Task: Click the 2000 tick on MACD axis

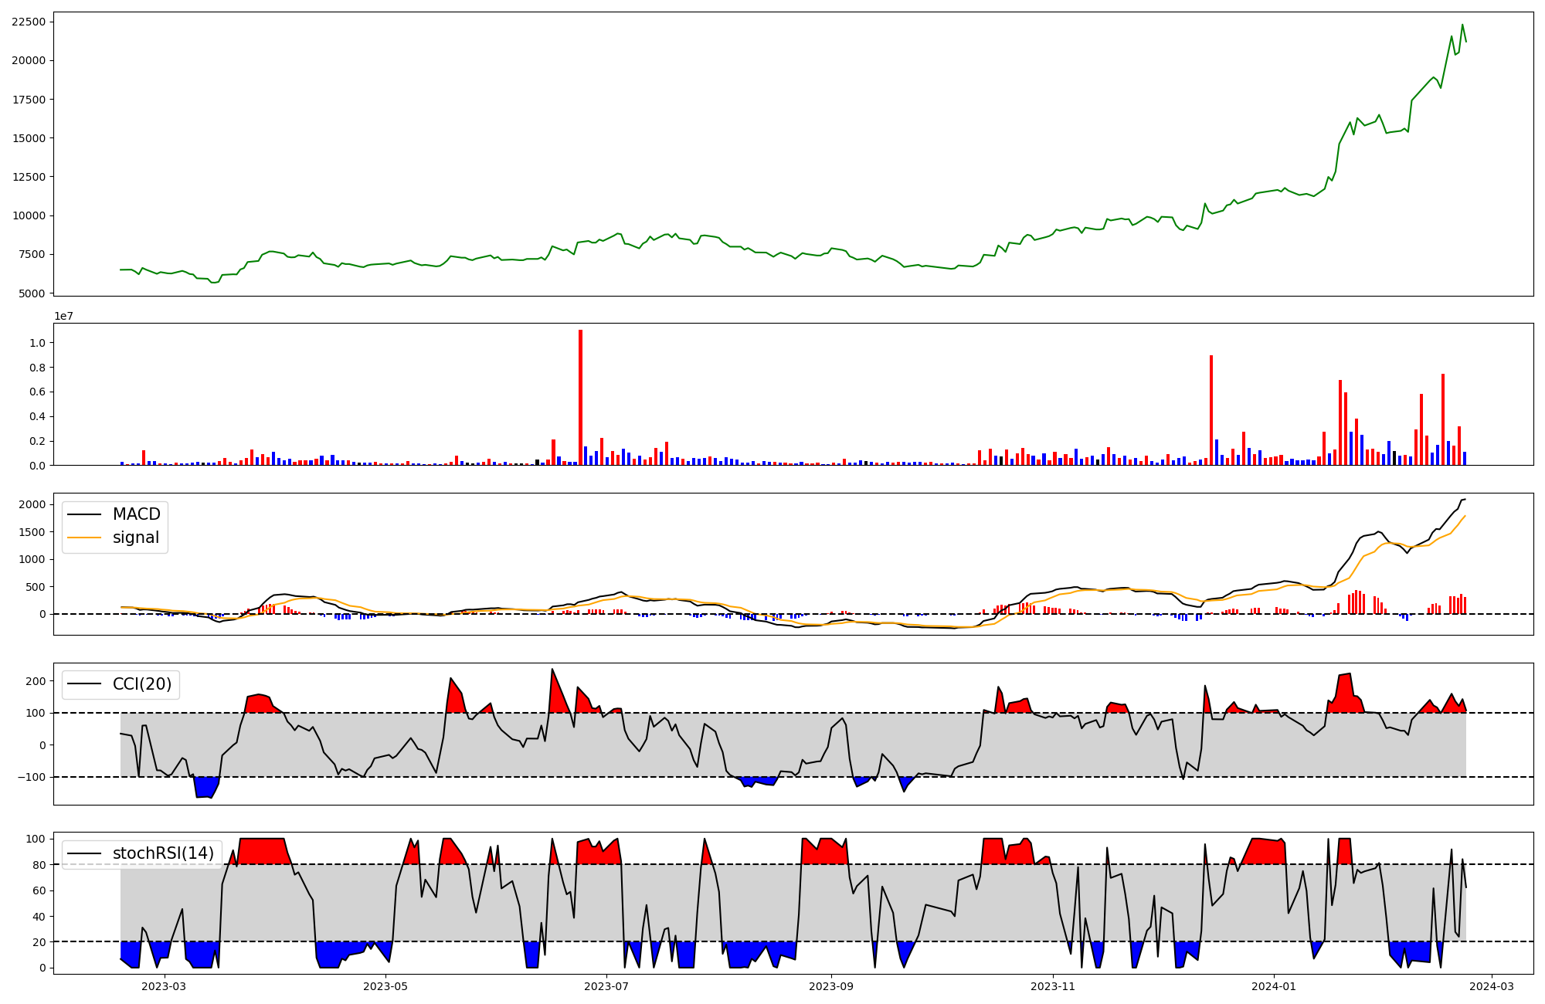Action: point(32,504)
